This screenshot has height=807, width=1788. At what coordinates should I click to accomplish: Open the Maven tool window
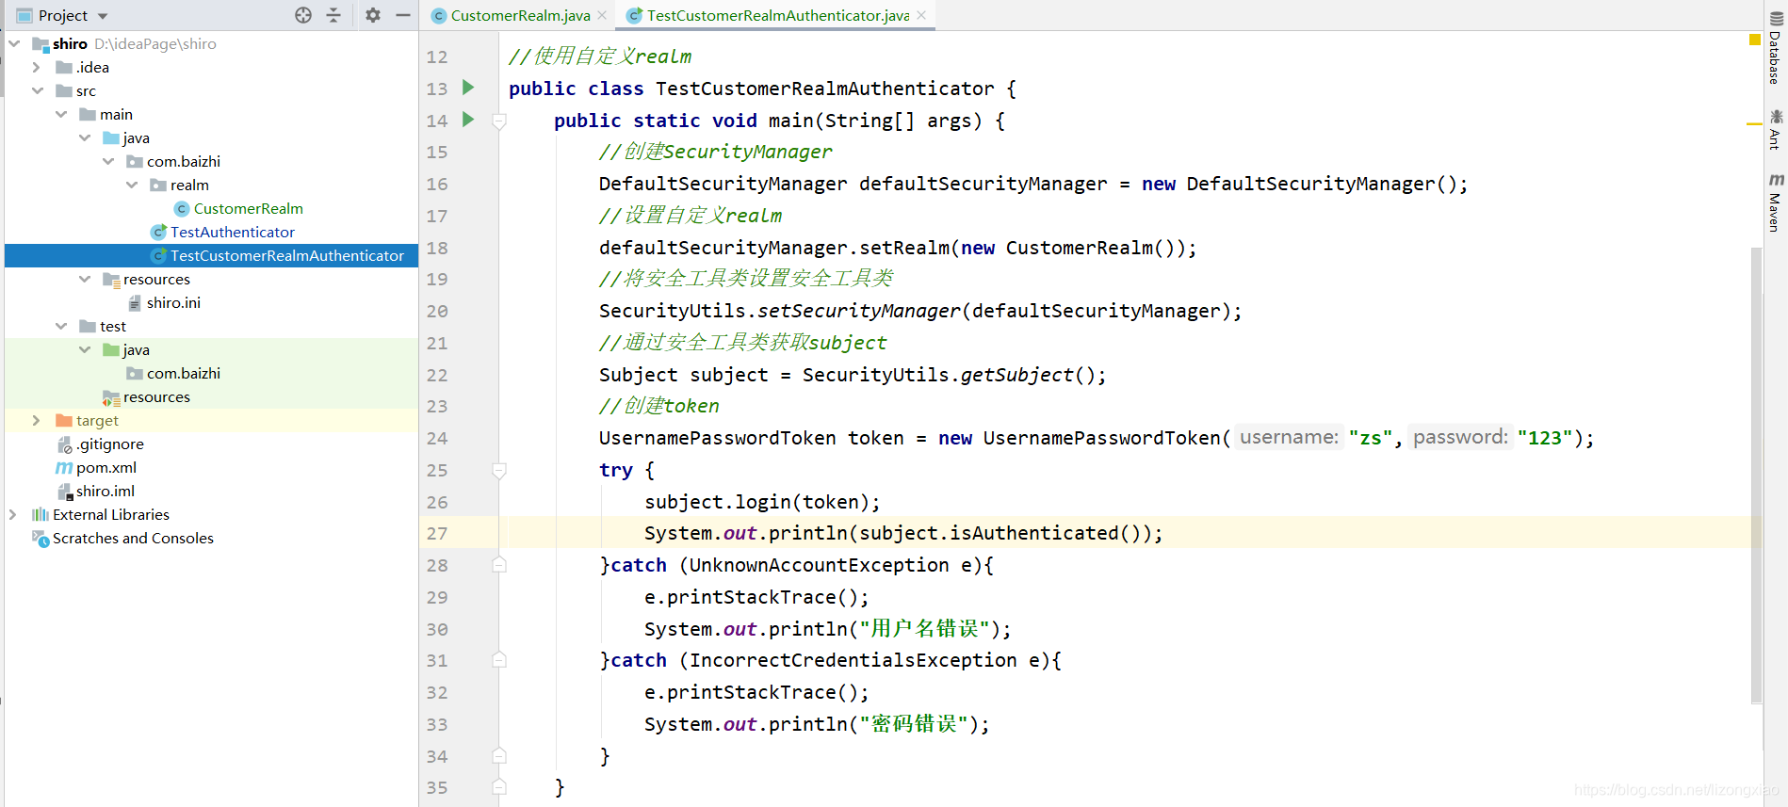[1776, 202]
